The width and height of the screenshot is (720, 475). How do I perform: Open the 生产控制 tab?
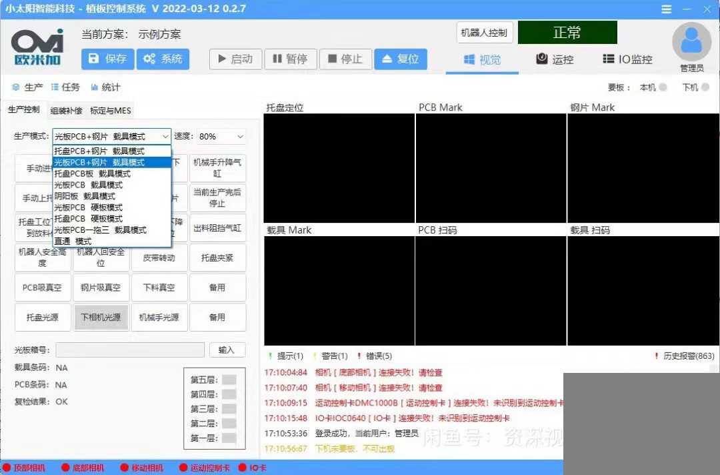point(24,109)
